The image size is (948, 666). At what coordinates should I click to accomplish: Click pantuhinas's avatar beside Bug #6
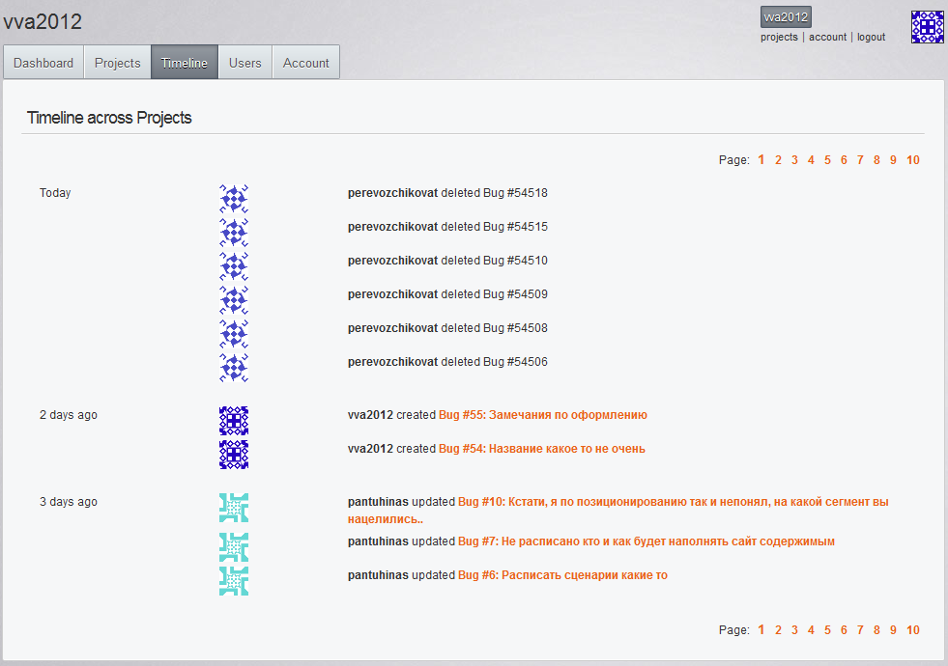coord(234,581)
